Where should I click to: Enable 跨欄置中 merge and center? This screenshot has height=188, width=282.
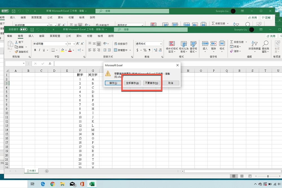pos(121,50)
